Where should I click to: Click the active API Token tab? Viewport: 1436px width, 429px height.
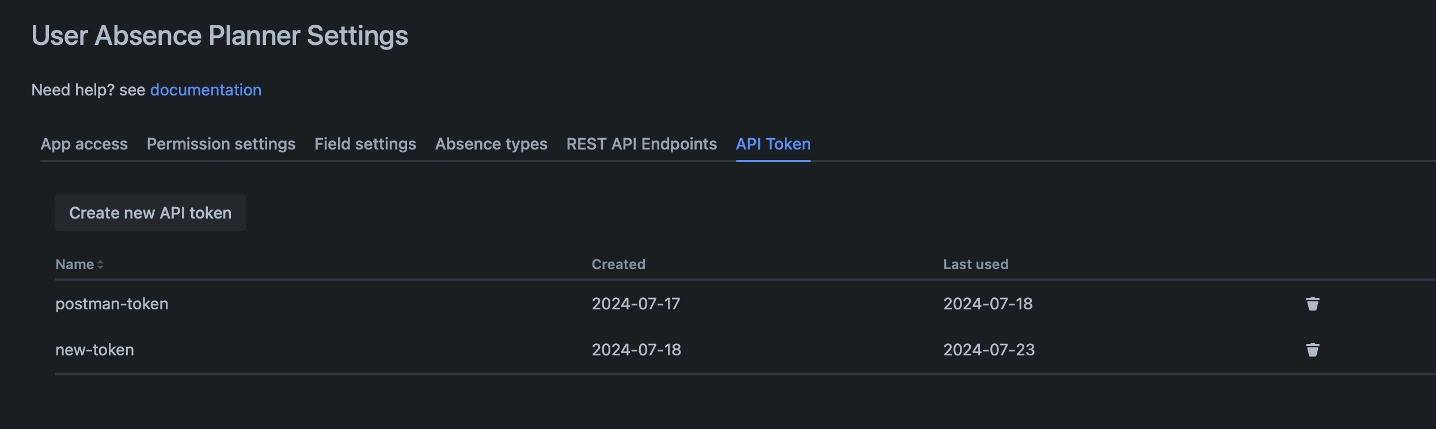(x=773, y=144)
